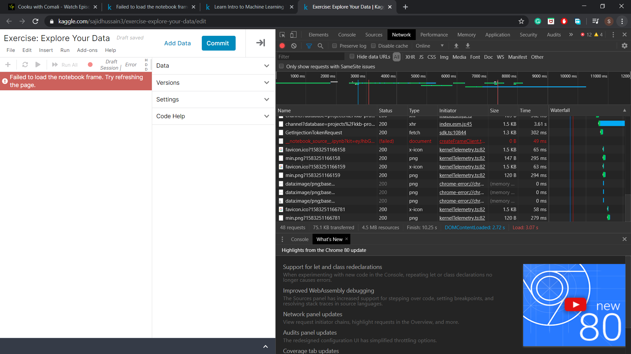This screenshot has width=631, height=354.
Task: Open the Insert menu
Action: pos(46,50)
